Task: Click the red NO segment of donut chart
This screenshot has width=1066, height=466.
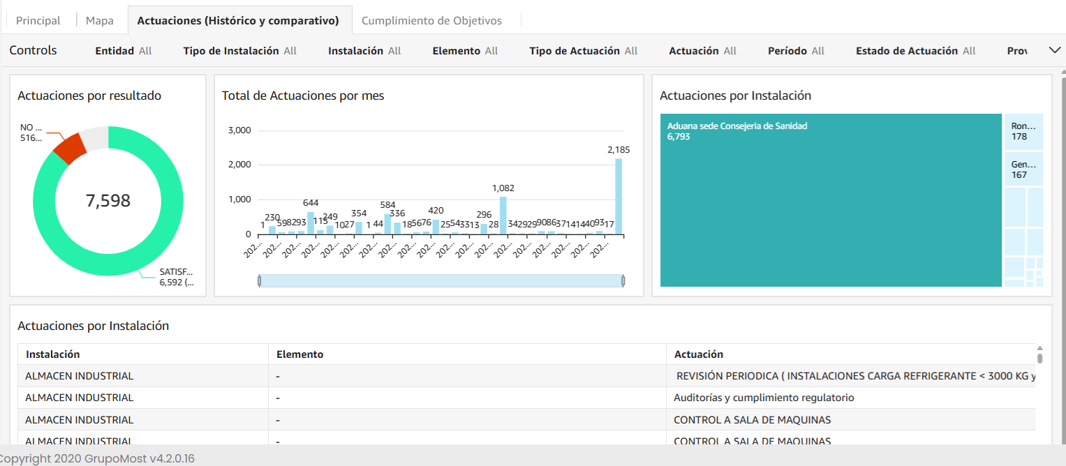Action: pos(69,147)
